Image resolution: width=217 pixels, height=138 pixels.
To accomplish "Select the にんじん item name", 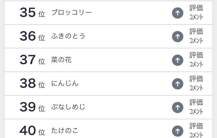I will [65, 84].
